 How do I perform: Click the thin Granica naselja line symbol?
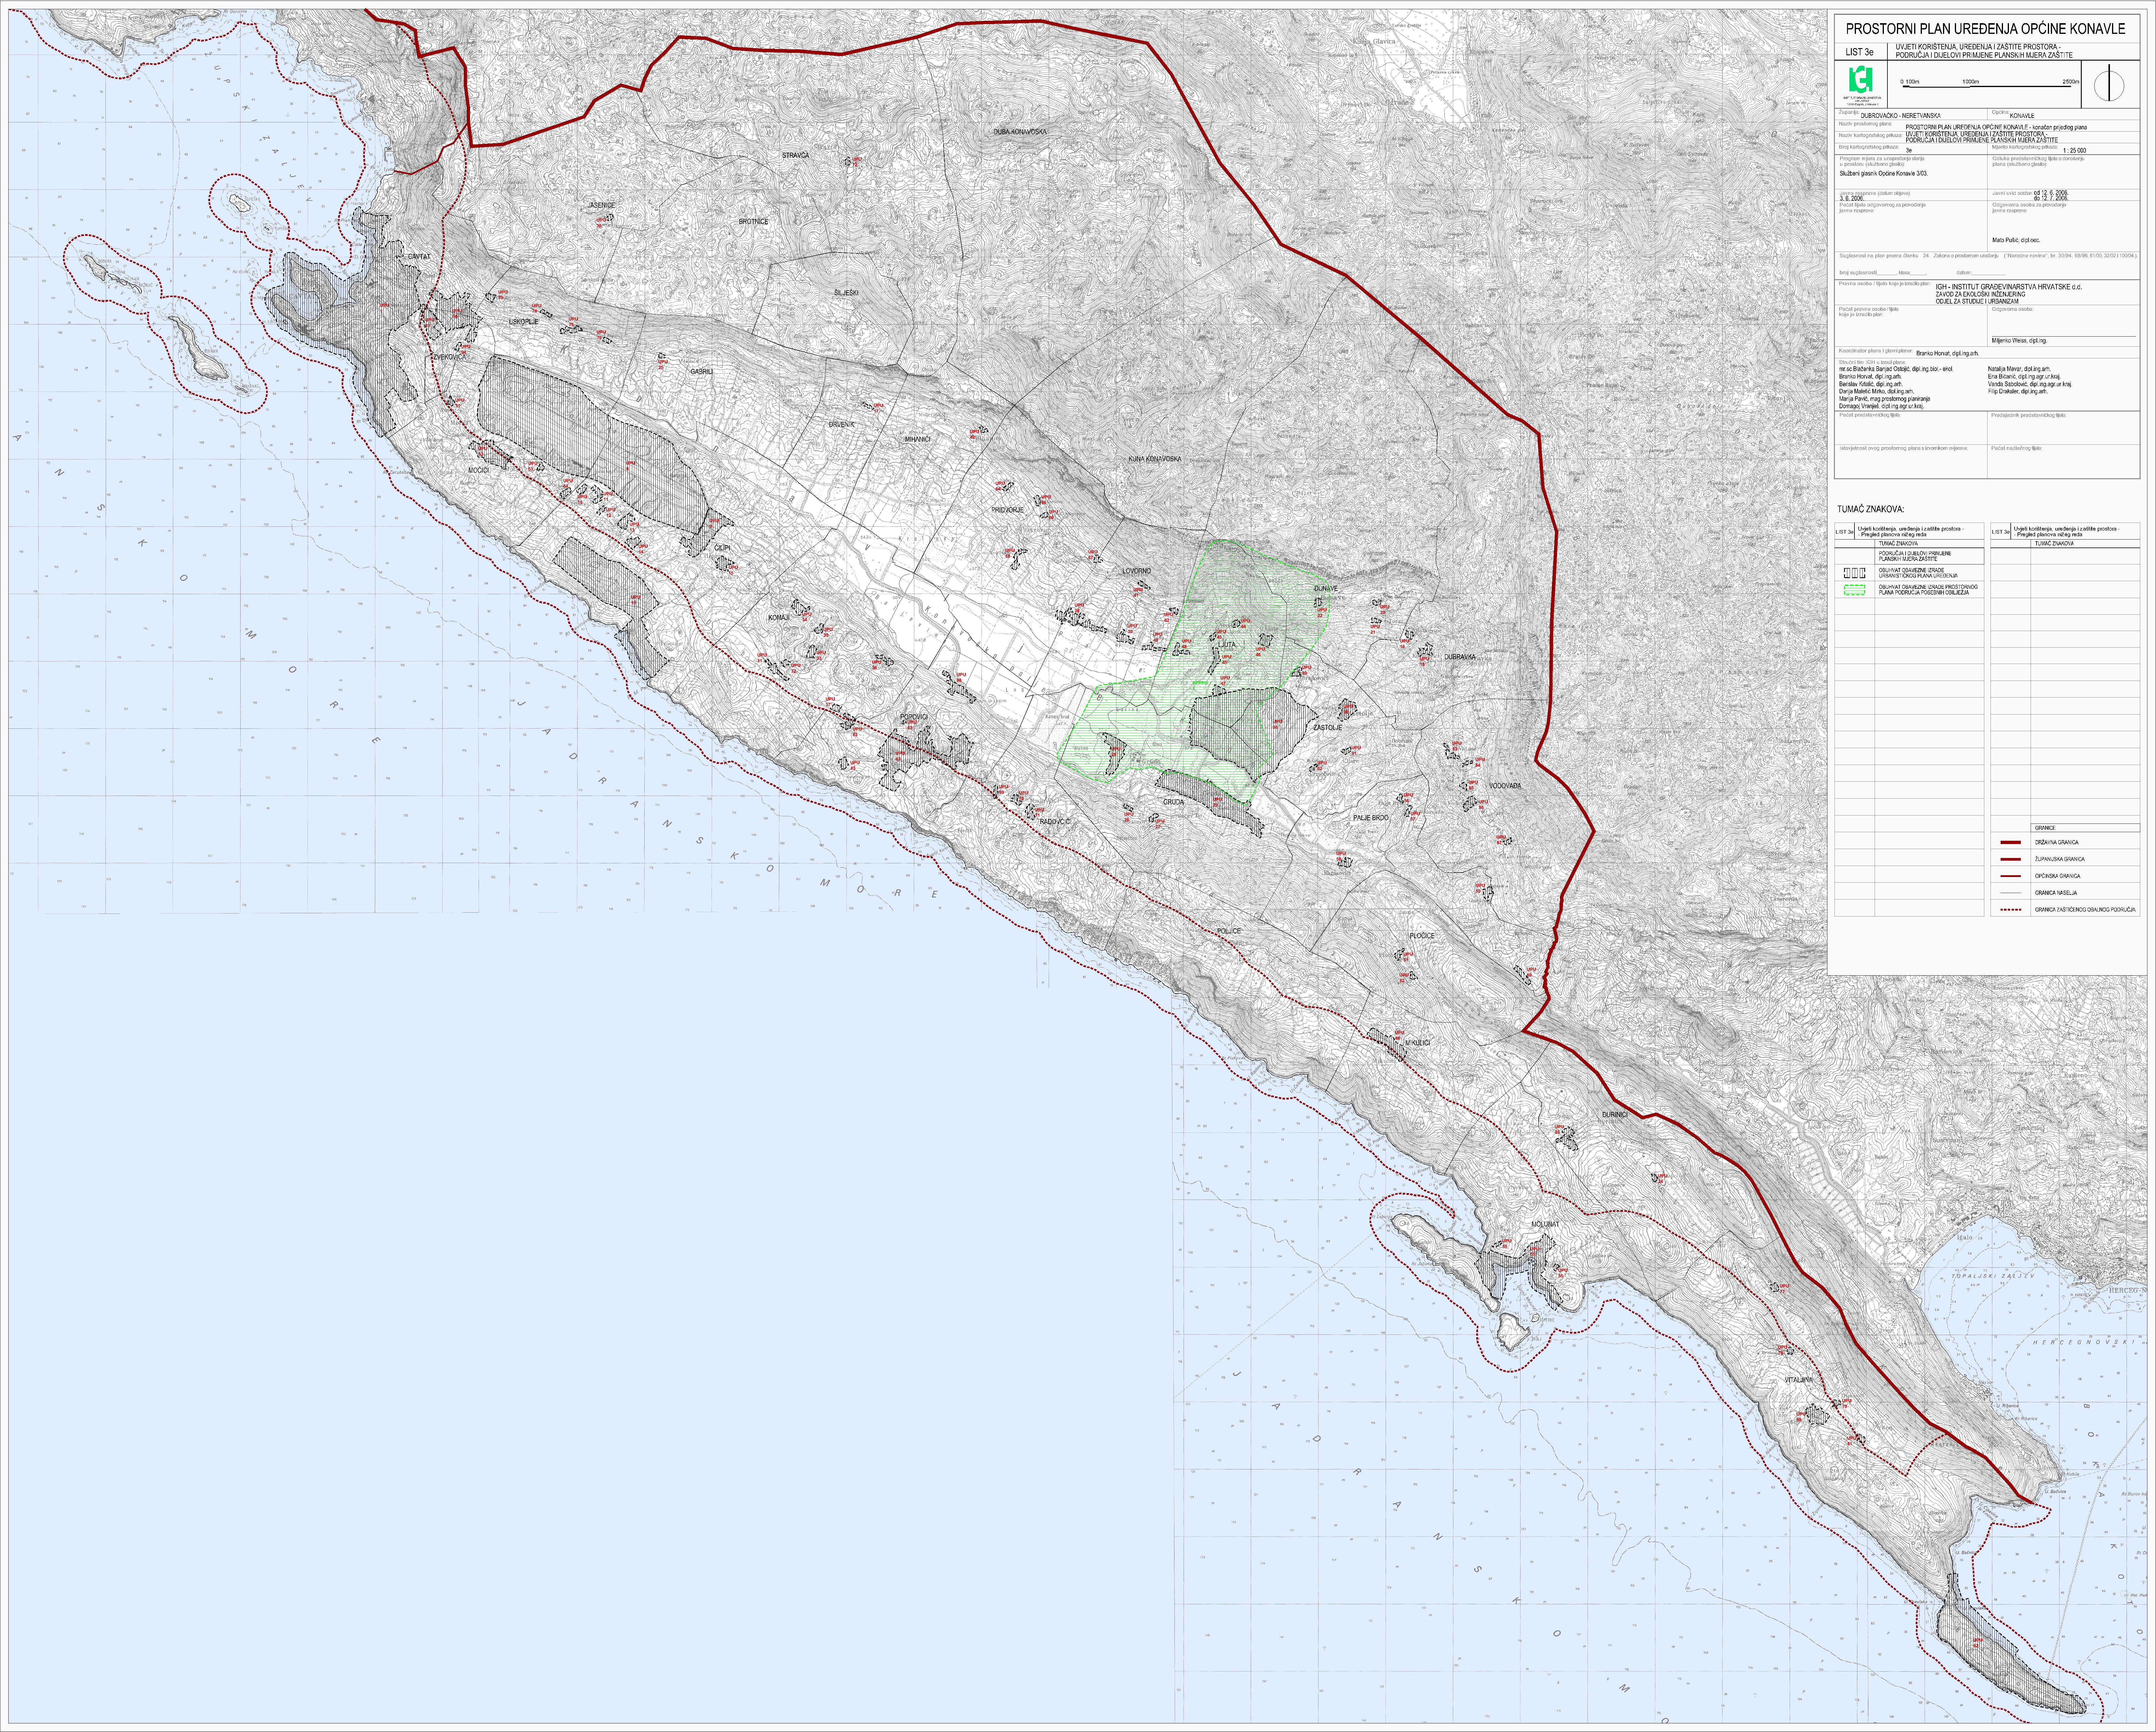(2011, 893)
